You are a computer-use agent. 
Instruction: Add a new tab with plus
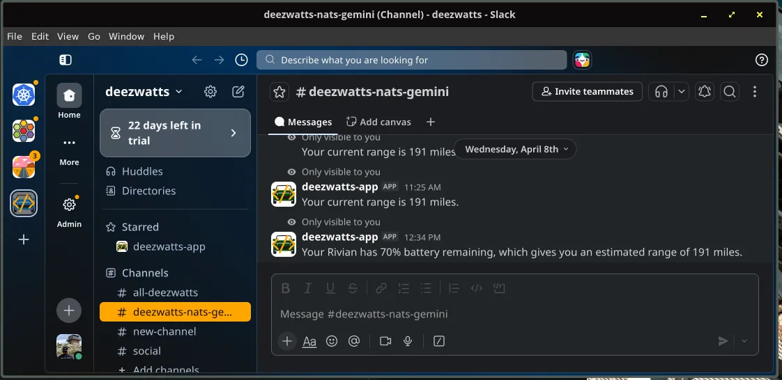coord(431,122)
